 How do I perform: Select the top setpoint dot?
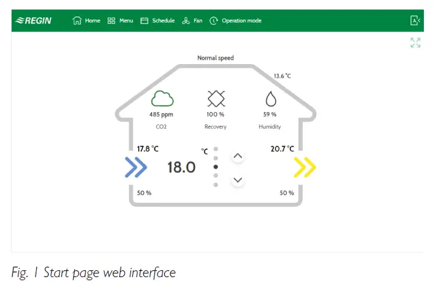215,149
